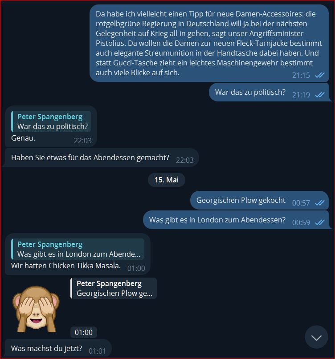The width and height of the screenshot is (335, 359).
Task: Click the outgoing "War das zu politisch?" bubble
Action: (x=270, y=92)
